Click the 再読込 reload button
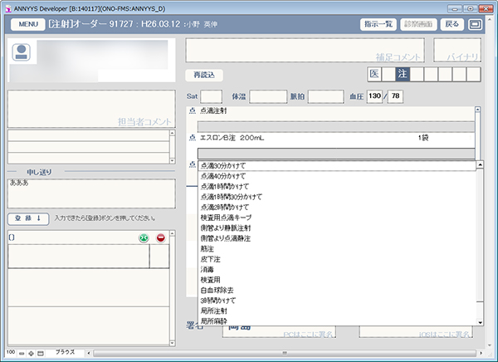Screen dimensions: 498x362 [x=204, y=76]
